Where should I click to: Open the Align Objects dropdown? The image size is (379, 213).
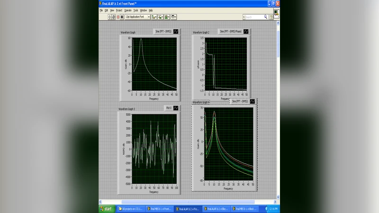pos(155,17)
